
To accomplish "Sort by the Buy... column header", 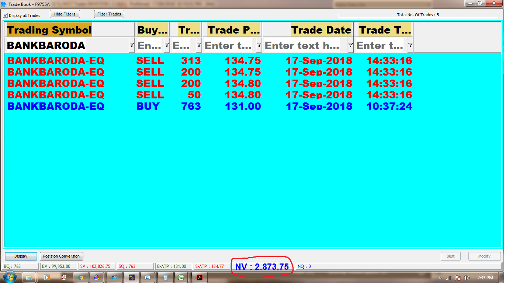I will [152, 30].
